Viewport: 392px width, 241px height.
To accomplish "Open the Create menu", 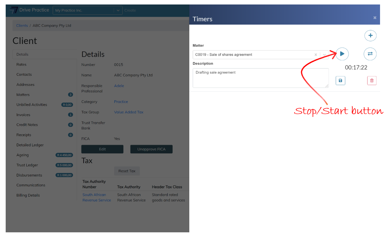I will [130, 10].
